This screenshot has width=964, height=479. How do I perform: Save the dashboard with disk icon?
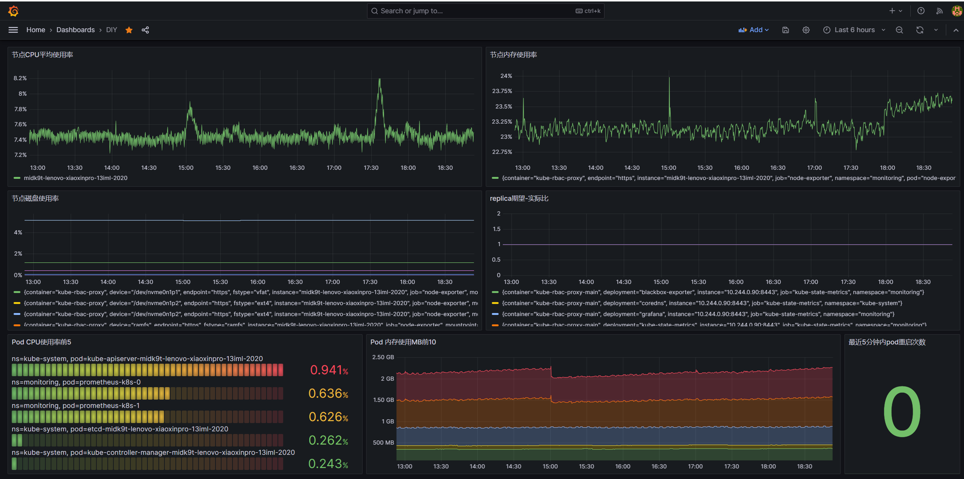pos(785,30)
